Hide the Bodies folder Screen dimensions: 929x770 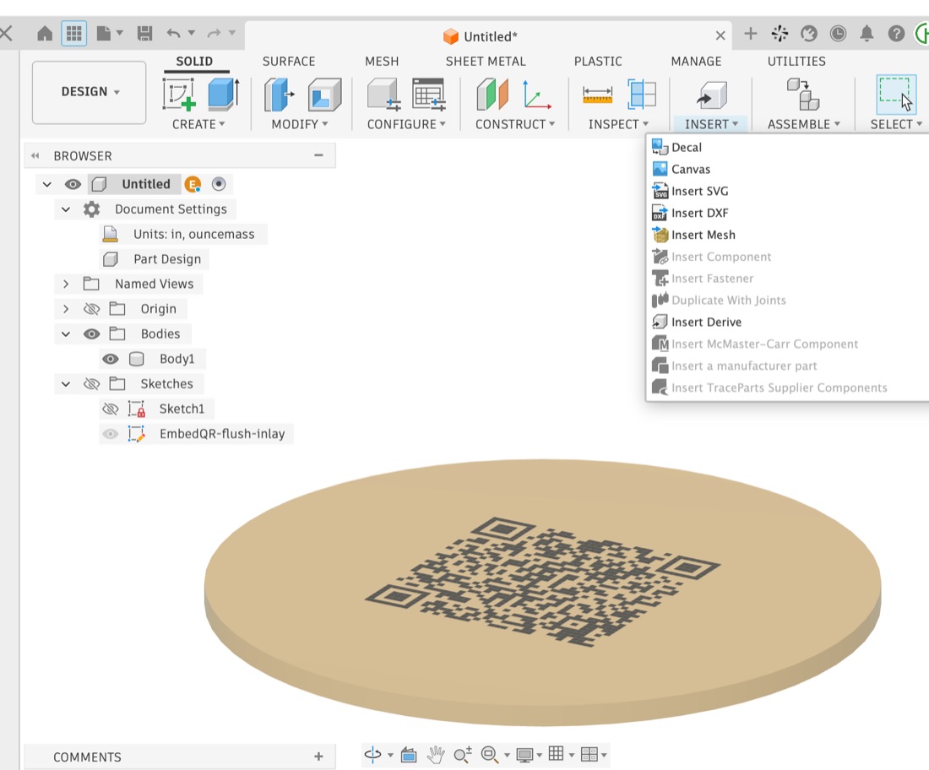[91, 333]
